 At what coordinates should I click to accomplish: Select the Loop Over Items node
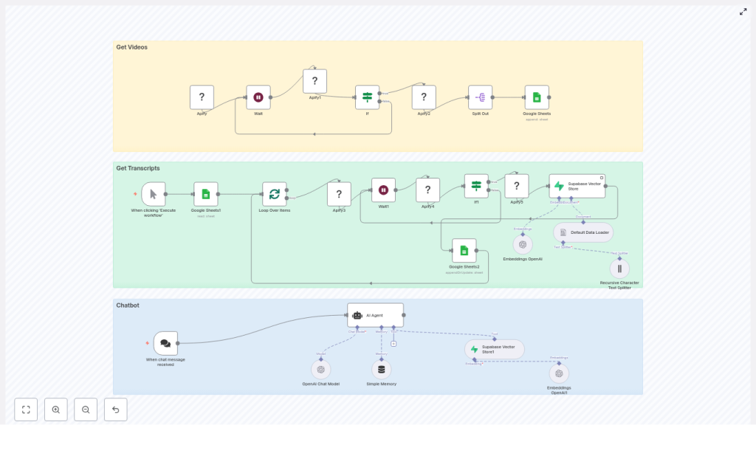coord(275,194)
